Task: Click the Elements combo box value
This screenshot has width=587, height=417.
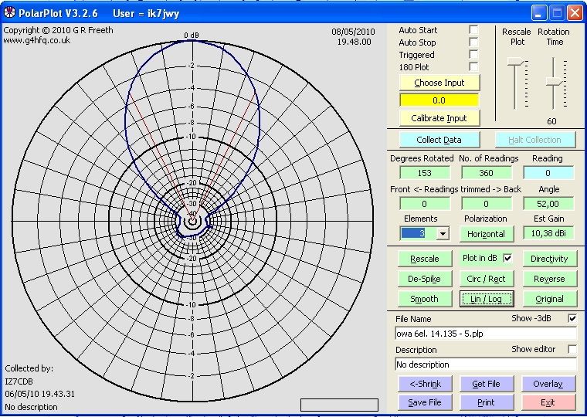Action: click(419, 233)
